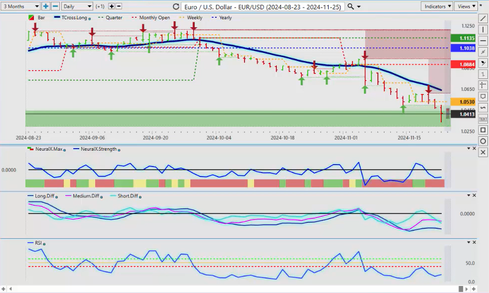Select the trend line drawing tool
Viewport: 489px width, 293px height.
point(483,19)
